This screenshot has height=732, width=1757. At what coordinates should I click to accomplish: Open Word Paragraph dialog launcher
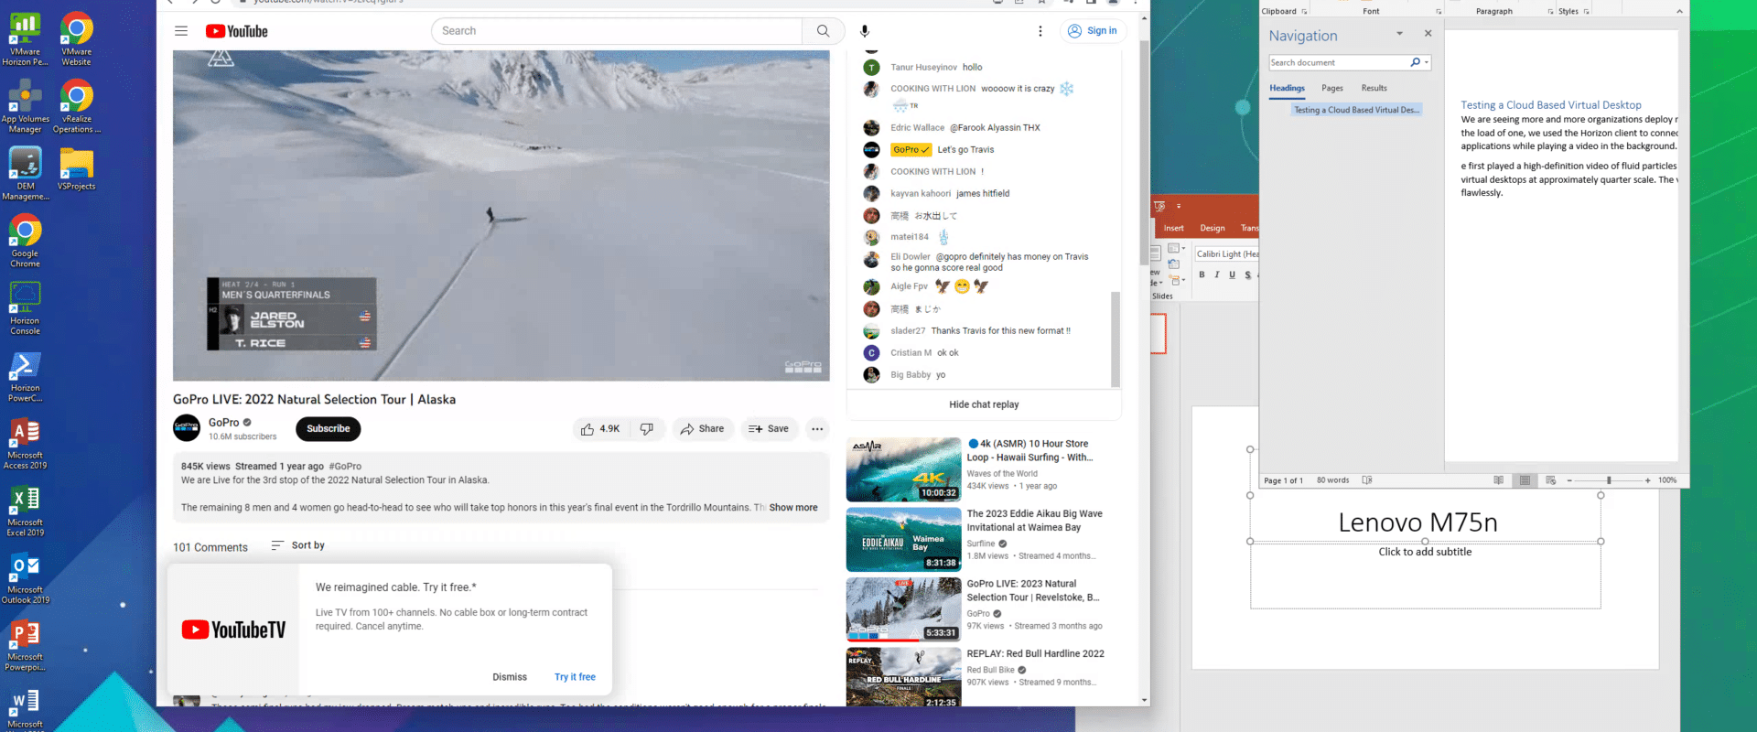click(x=1550, y=12)
